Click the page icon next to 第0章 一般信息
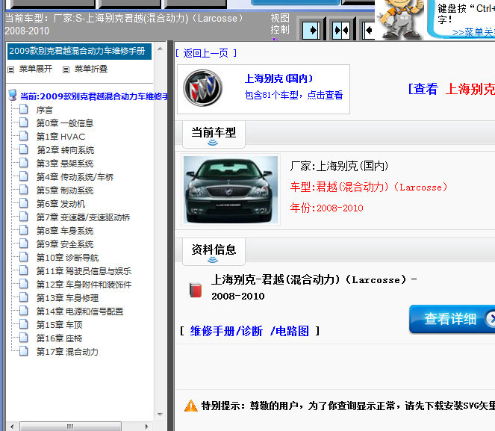495x431 pixels. coord(23,123)
